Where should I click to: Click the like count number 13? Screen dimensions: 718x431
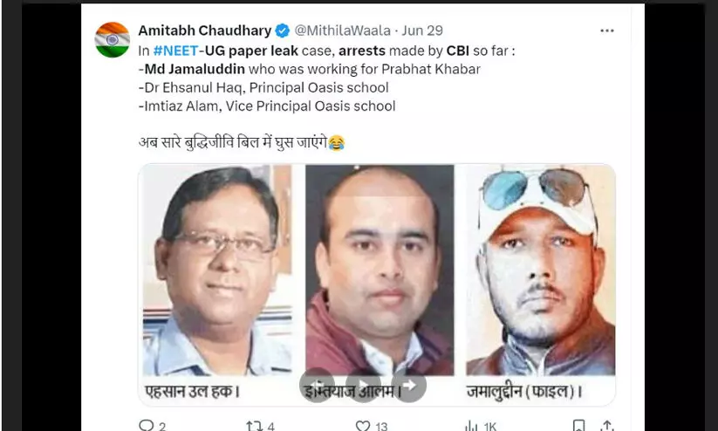pyautogui.click(x=381, y=427)
